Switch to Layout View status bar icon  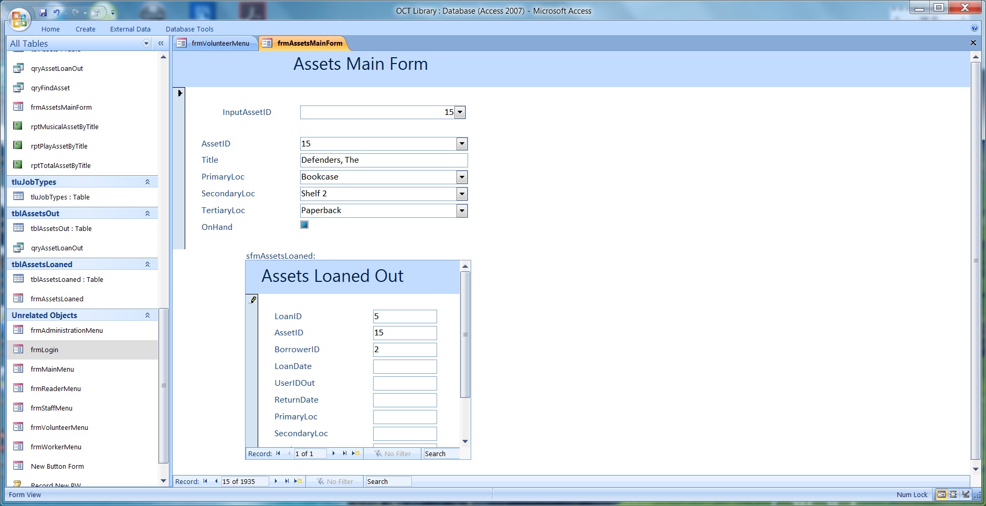(953, 494)
